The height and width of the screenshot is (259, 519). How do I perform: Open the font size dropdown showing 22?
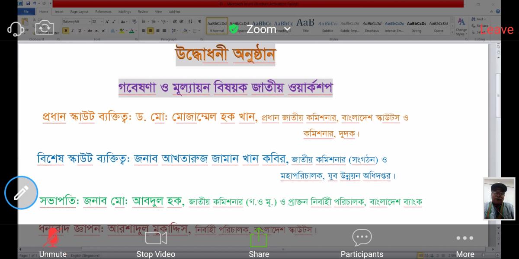[97, 21]
